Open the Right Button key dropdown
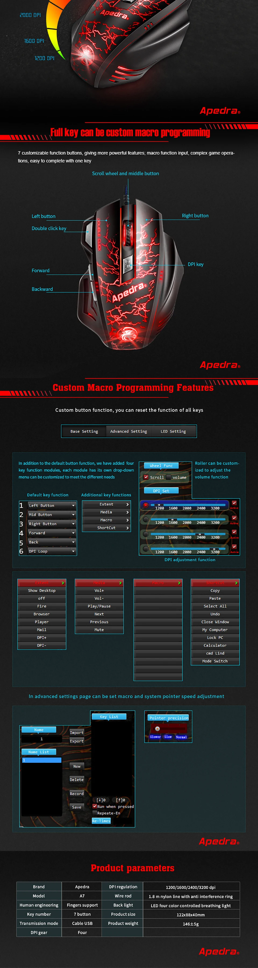 pyautogui.click(x=73, y=524)
